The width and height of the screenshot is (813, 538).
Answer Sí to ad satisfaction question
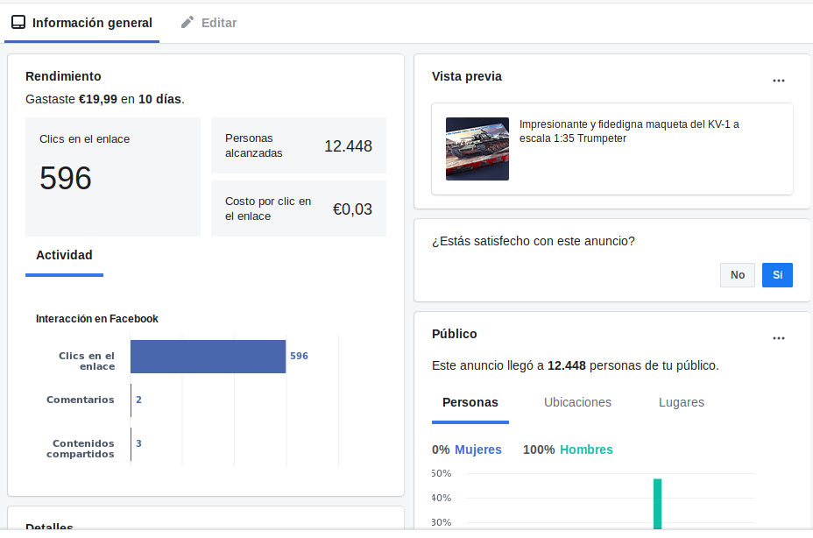777,275
